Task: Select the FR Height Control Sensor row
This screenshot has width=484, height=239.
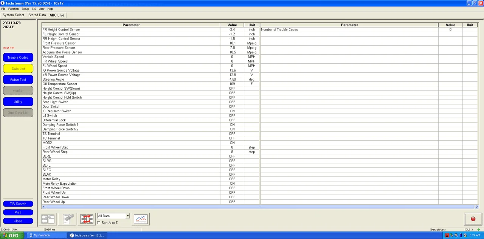Action: (x=150, y=29)
